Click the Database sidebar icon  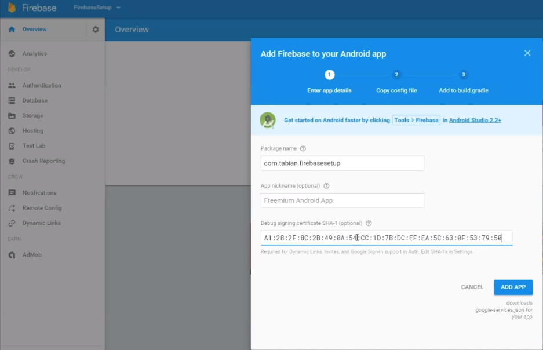pyautogui.click(x=12, y=101)
